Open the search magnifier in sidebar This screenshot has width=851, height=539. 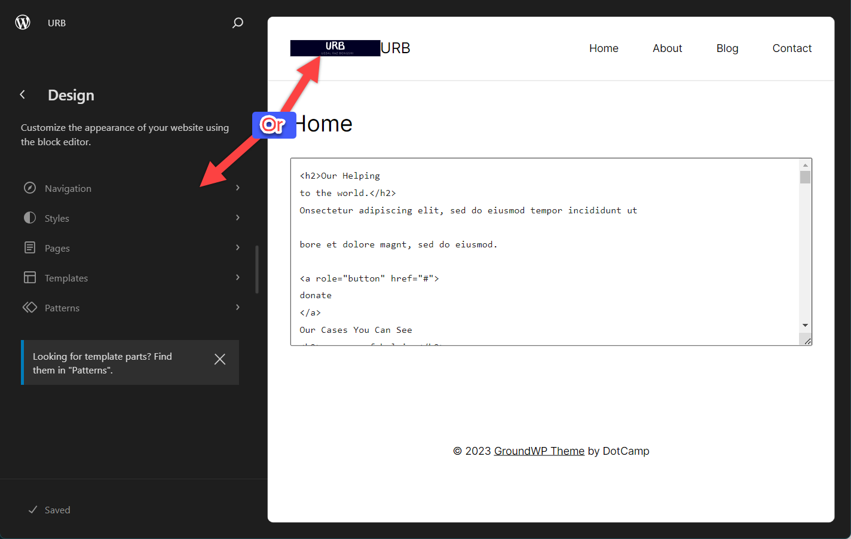pos(237,23)
